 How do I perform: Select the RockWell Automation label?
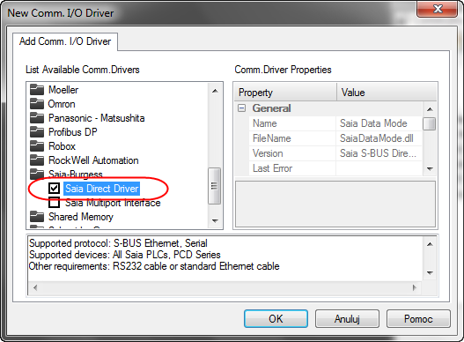93,160
